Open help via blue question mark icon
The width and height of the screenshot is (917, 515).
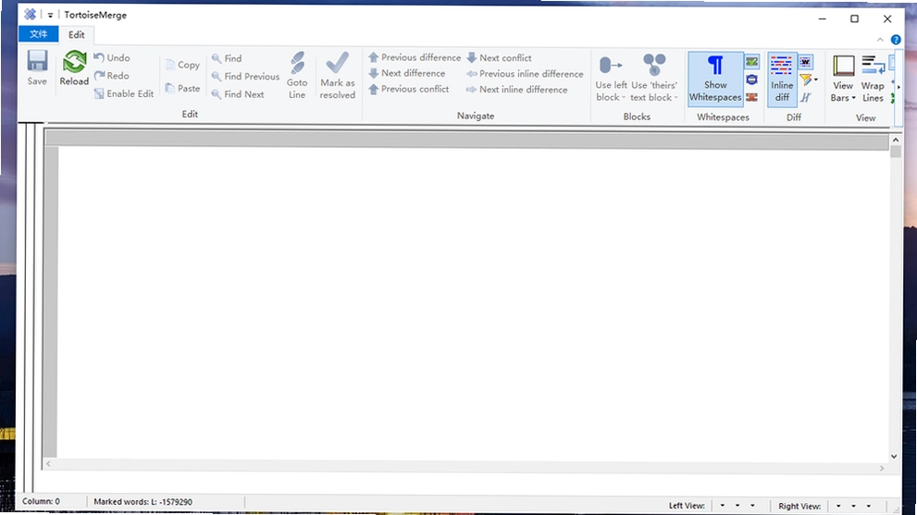coord(896,40)
